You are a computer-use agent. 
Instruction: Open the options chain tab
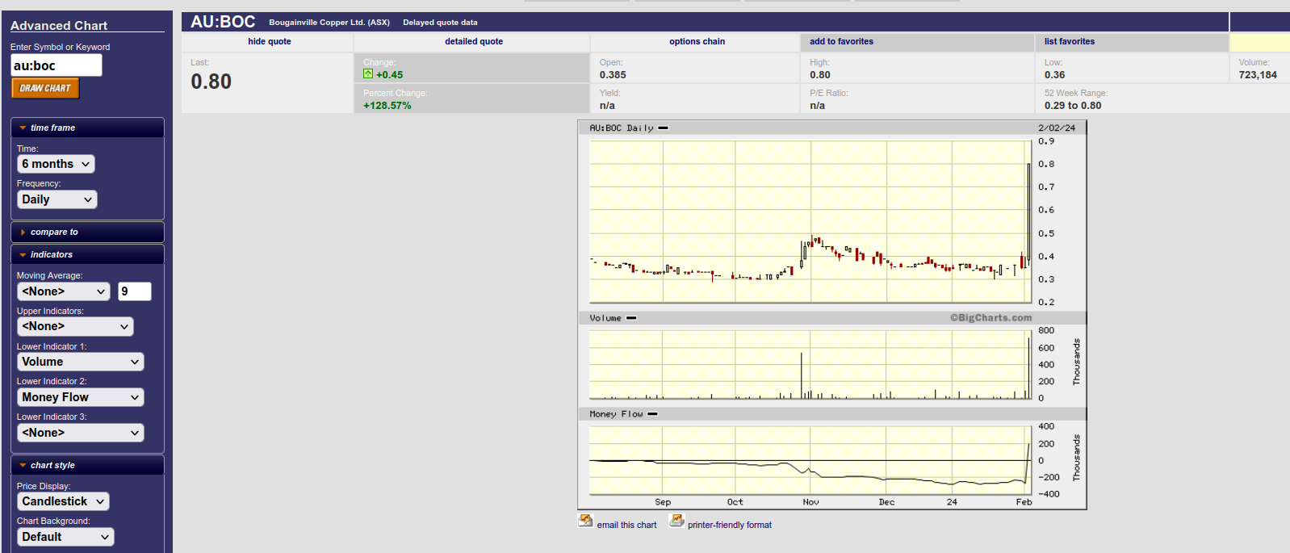click(697, 41)
